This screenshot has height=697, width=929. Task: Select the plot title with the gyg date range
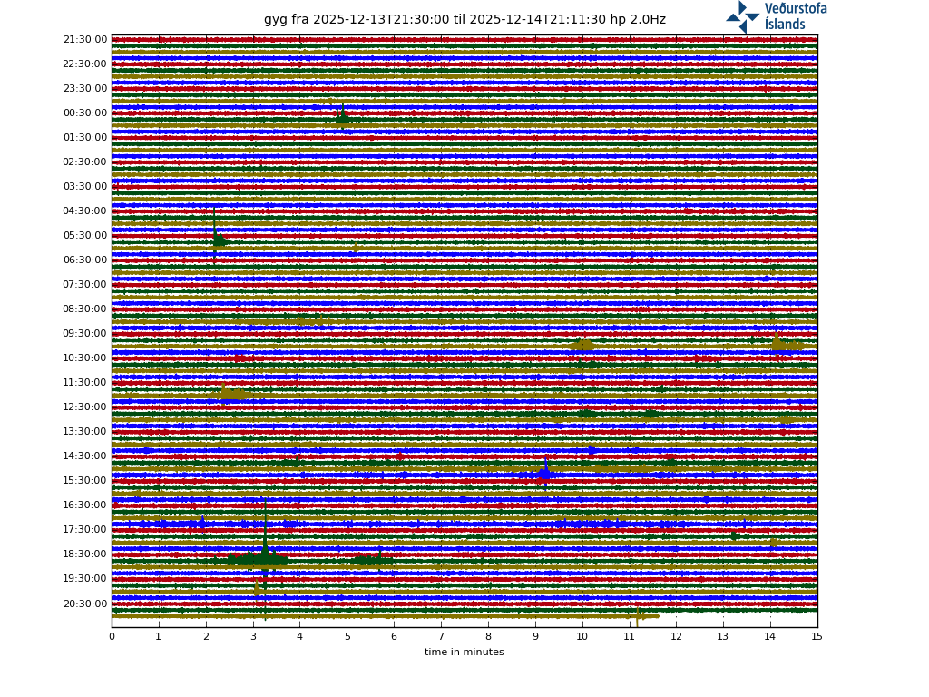coord(464,20)
